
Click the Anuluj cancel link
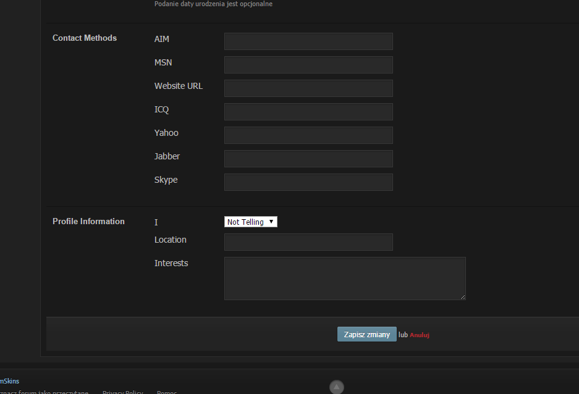click(x=419, y=335)
